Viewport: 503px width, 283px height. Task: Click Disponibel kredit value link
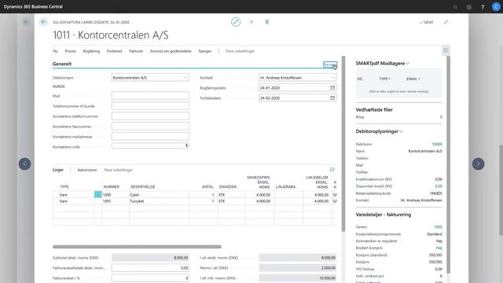(439, 186)
